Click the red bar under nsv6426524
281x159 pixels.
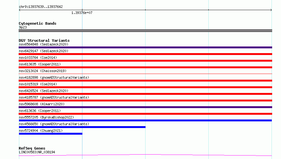tap(145, 94)
